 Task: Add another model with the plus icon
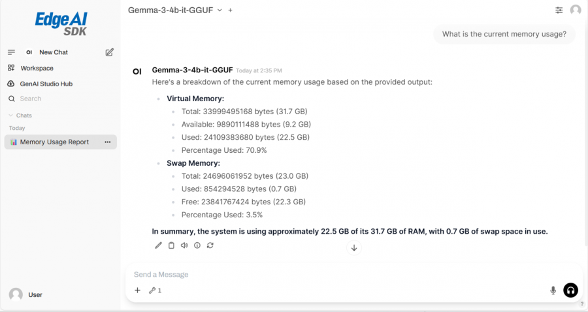[230, 10]
